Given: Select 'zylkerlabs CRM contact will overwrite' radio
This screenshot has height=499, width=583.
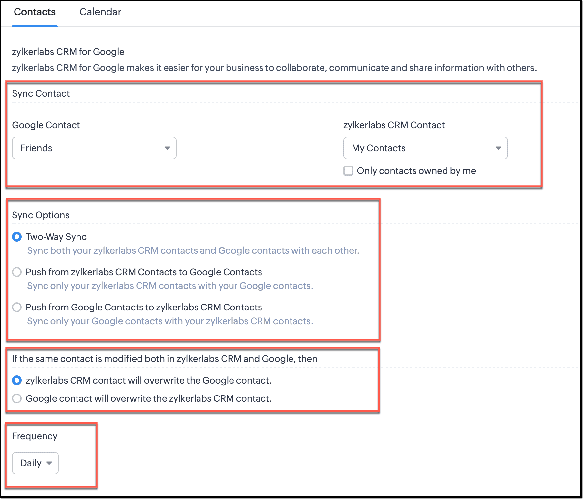Looking at the screenshot, I should pyautogui.click(x=17, y=380).
